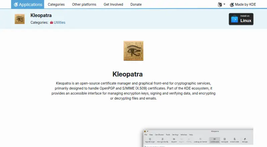This screenshot has height=147, width=267.
Task: Click the large Kleopatra heading
Action: 127,74
